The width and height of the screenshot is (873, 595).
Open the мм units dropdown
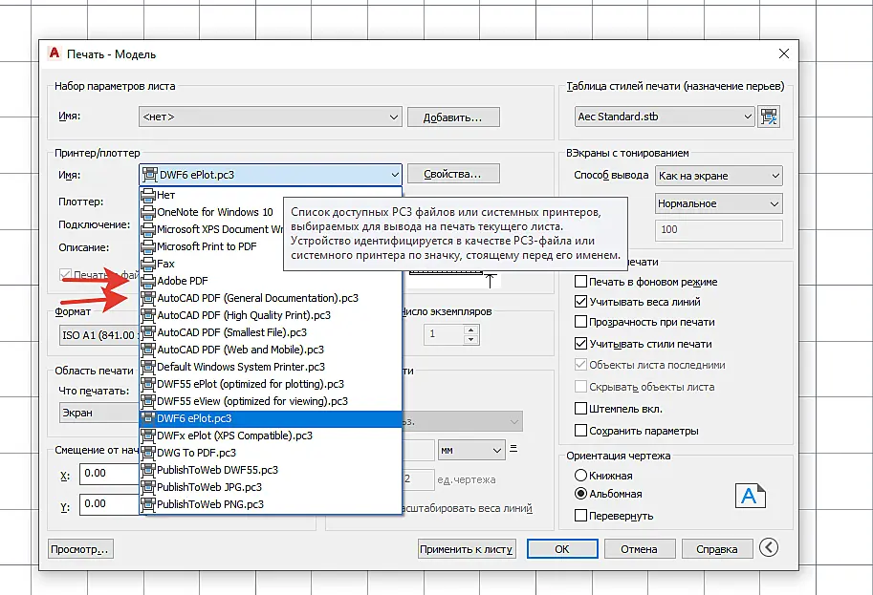pos(471,451)
